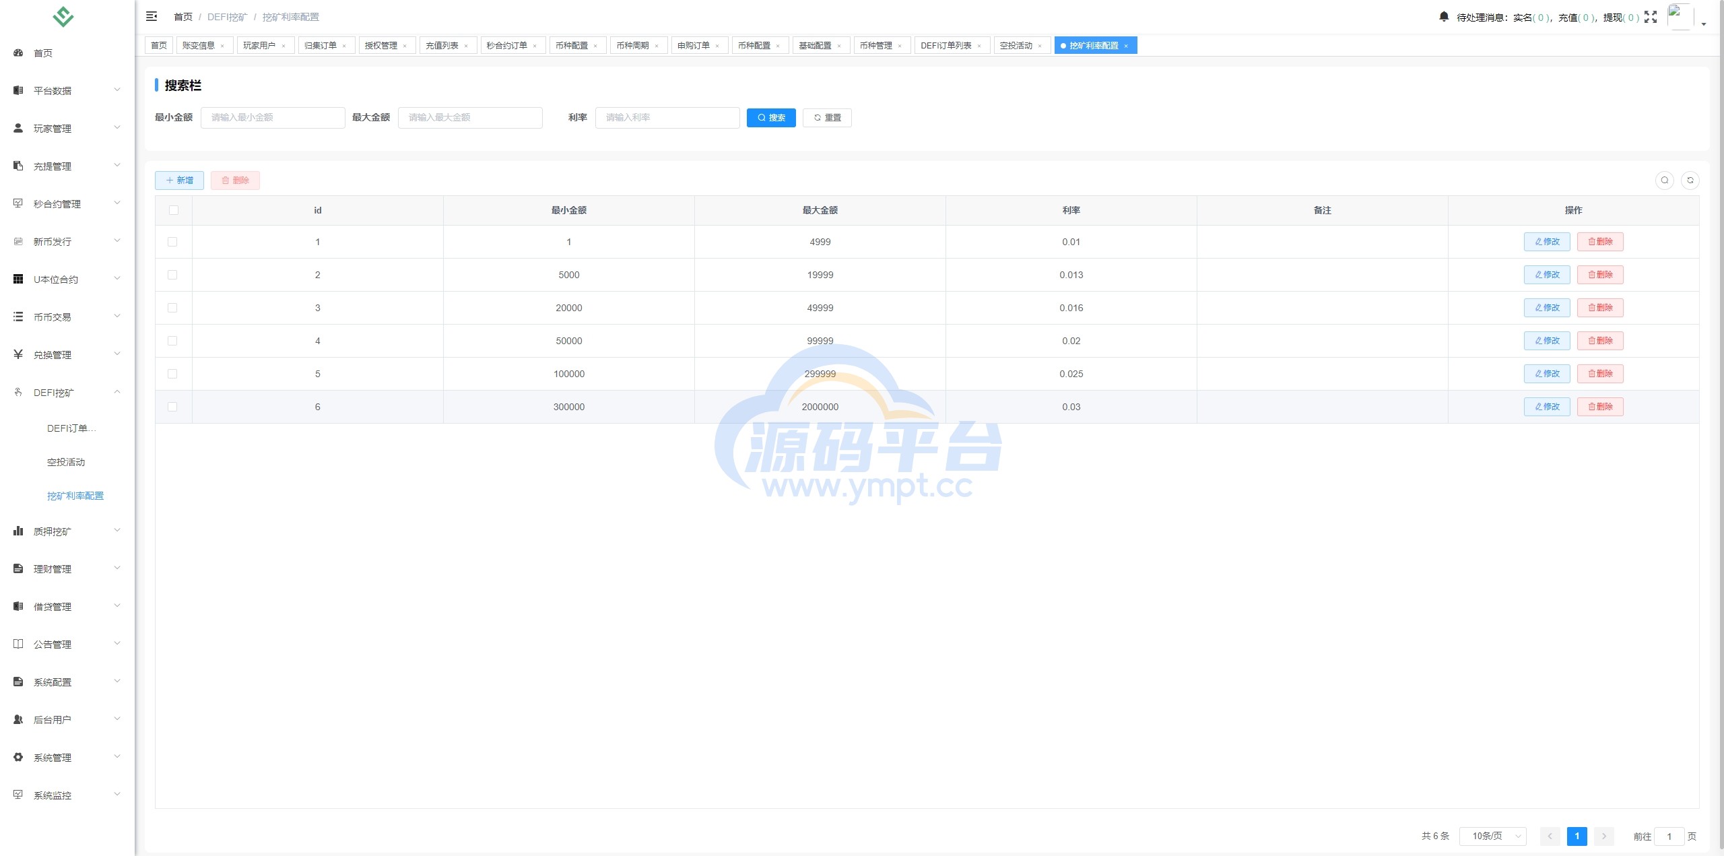
Task: Close the 币种管理 tab
Action: [x=900, y=46]
